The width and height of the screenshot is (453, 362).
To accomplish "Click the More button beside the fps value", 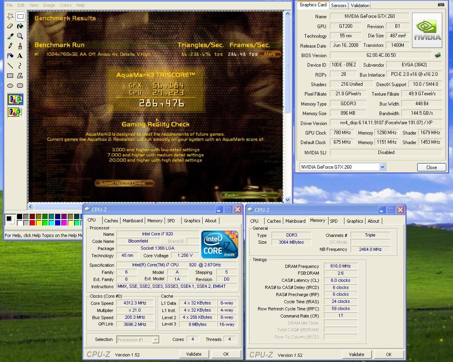I will point(270,54).
